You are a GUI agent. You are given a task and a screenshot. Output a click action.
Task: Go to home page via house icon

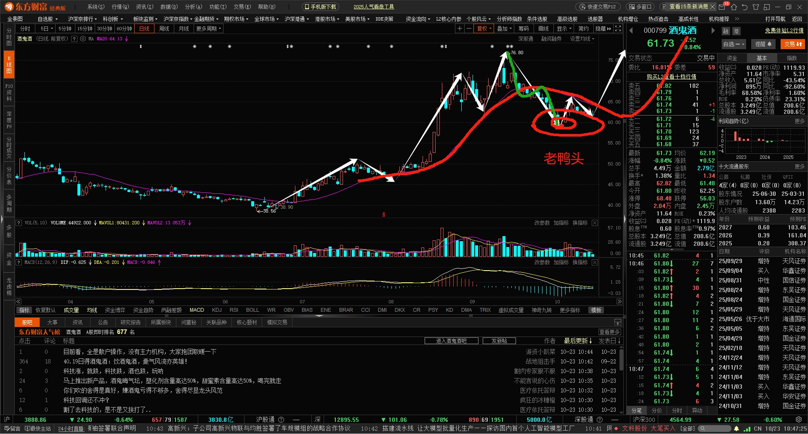point(734,7)
